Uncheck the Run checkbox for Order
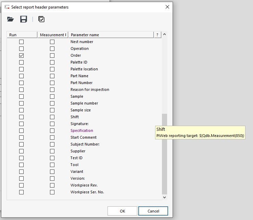This screenshot has height=220, width=253. click(22, 55)
